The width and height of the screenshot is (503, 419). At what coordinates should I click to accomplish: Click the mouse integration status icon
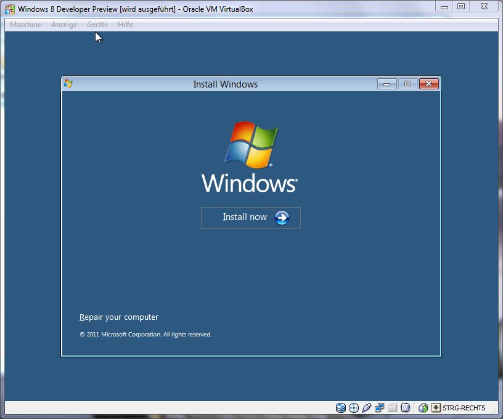[423, 408]
